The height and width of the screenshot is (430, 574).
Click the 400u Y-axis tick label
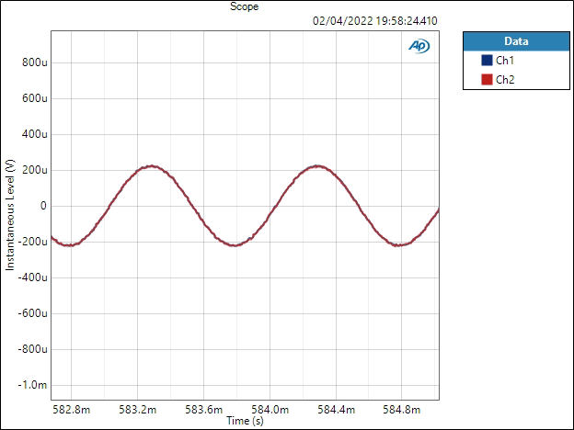(35, 134)
